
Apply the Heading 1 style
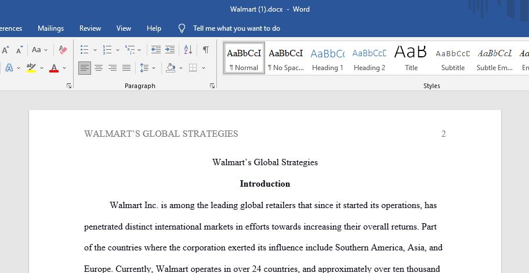point(327,58)
